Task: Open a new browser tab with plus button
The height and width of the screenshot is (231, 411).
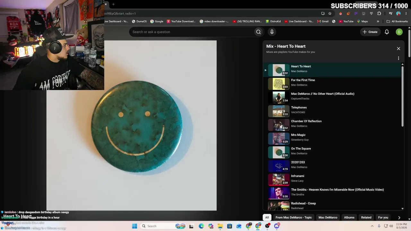Action: [113, 4]
